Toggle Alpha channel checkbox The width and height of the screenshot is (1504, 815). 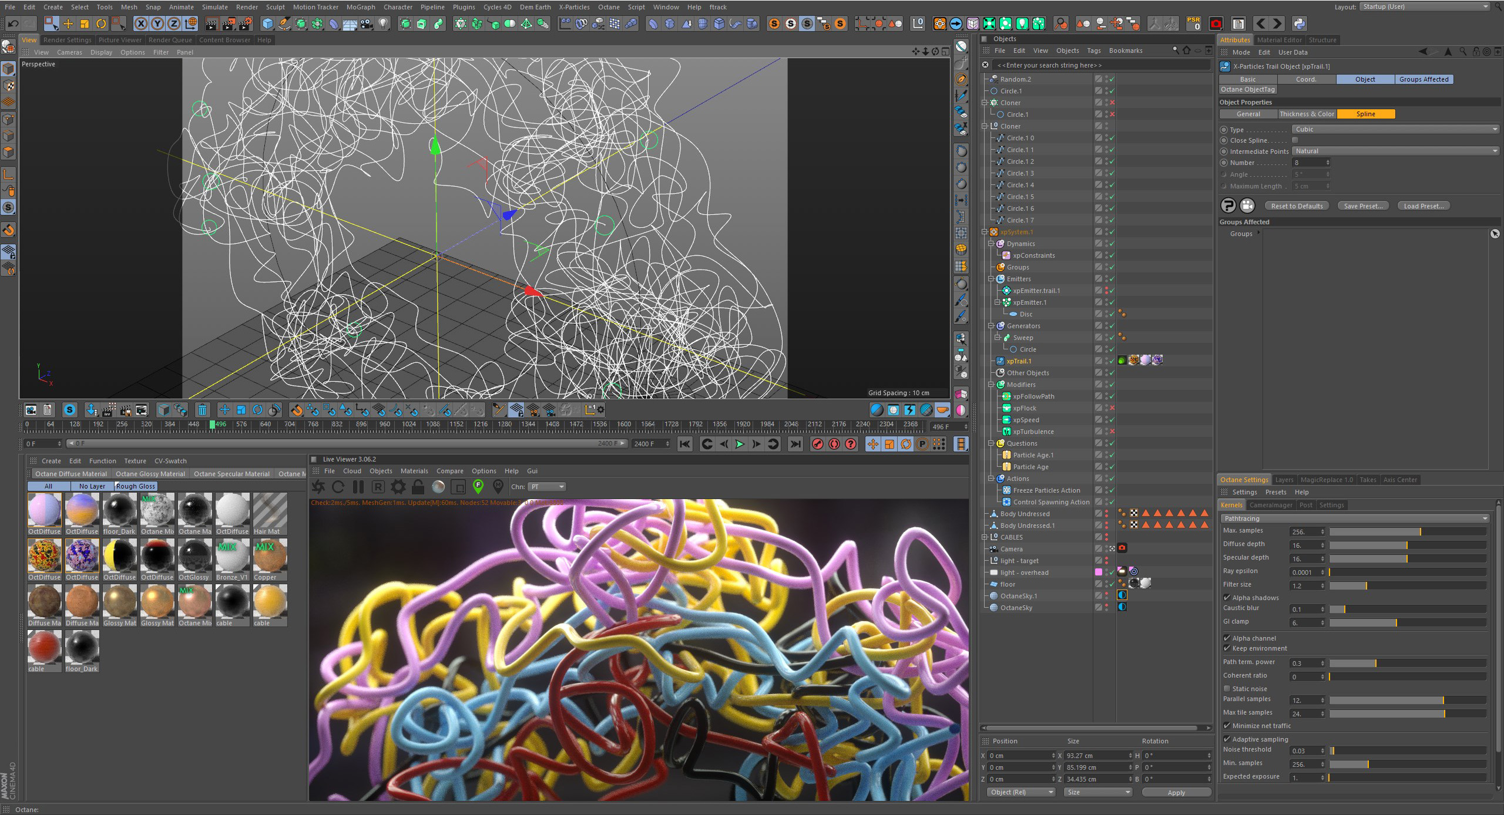(1227, 638)
